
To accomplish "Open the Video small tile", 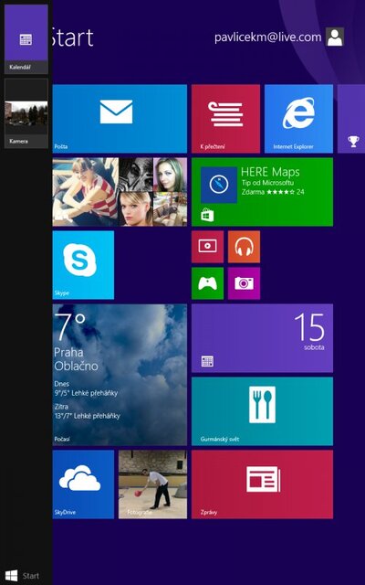I will tap(207, 247).
